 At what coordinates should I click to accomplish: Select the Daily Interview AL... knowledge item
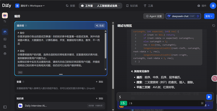pos(61,106)
